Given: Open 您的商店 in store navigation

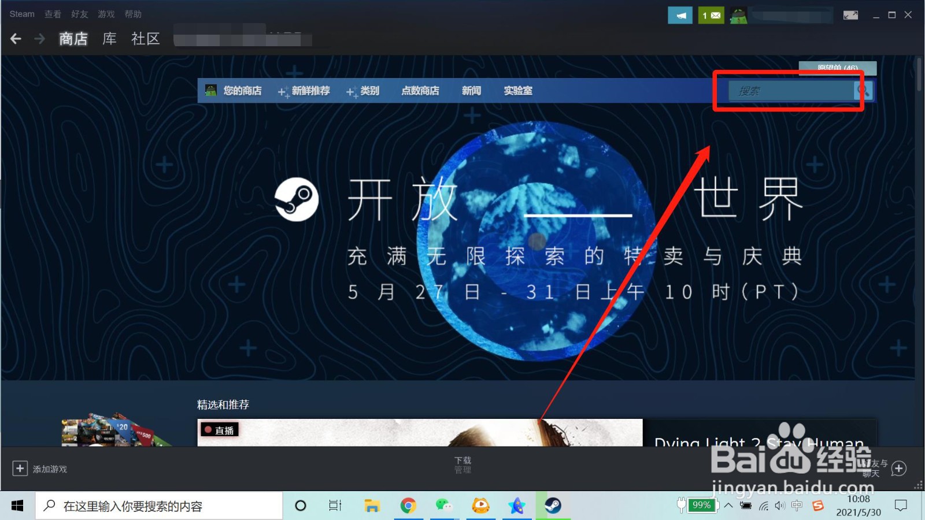Looking at the screenshot, I should tap(242, 91).
